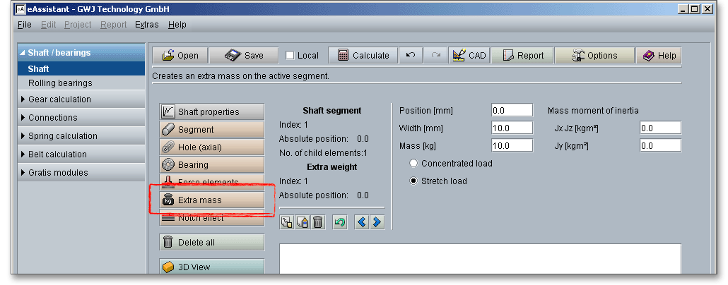Open the File menu
728x285 pixels.
point(24,25)
